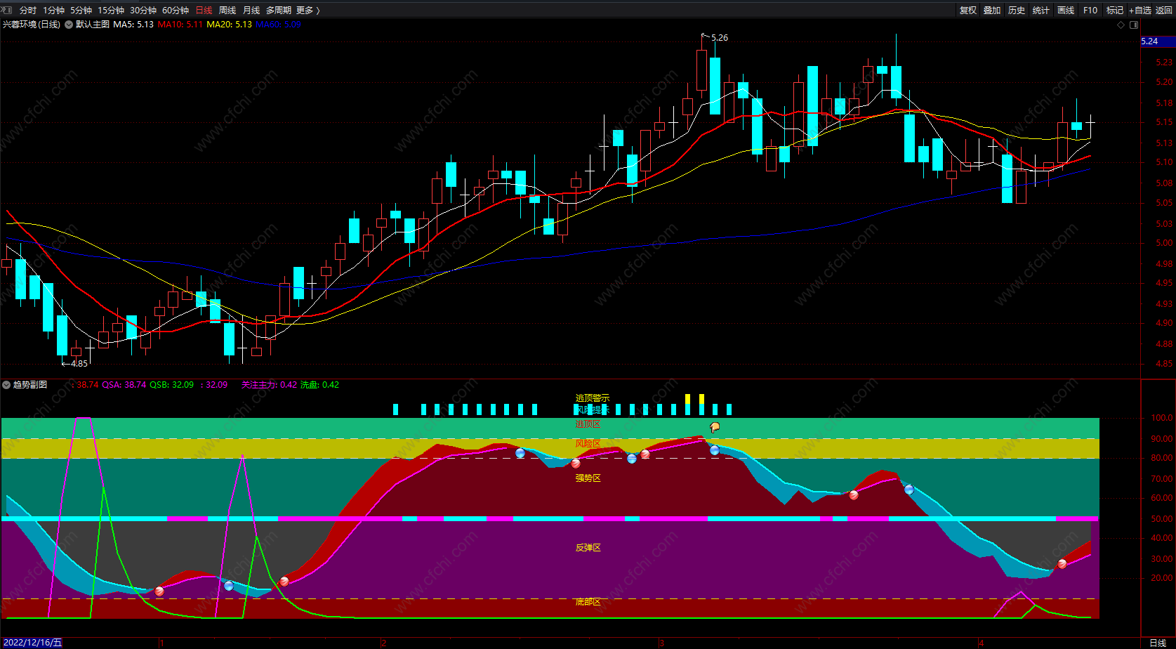Click the 底部区 zone label
1176x649 pixels.
(588, 602)
